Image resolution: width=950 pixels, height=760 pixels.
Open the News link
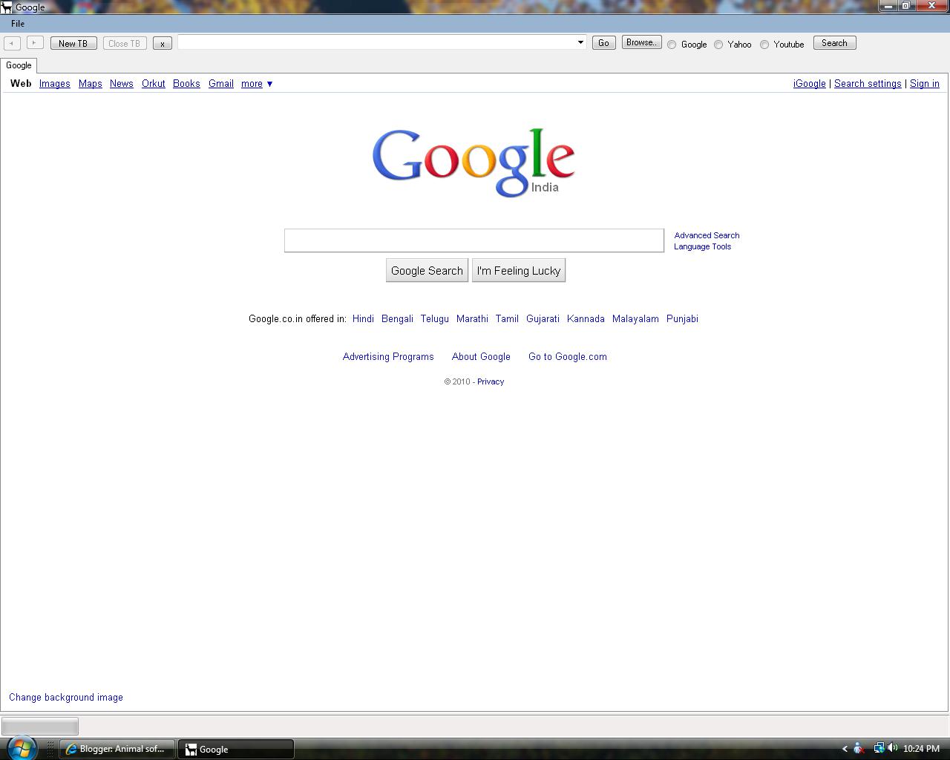pyautogui.click(x=122, y=84)
